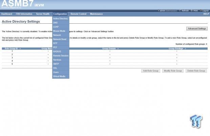Sort by Group Privilege column arrow
Image resolution: width=210 pixels, height=136 pixels.
185,48
